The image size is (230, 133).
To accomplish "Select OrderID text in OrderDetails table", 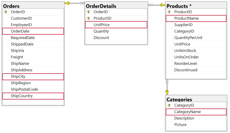I will tap(101, 12).
